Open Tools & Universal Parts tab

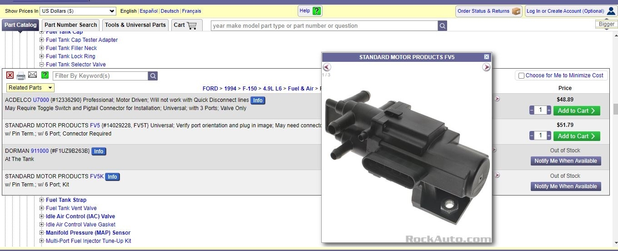[135, 25]
